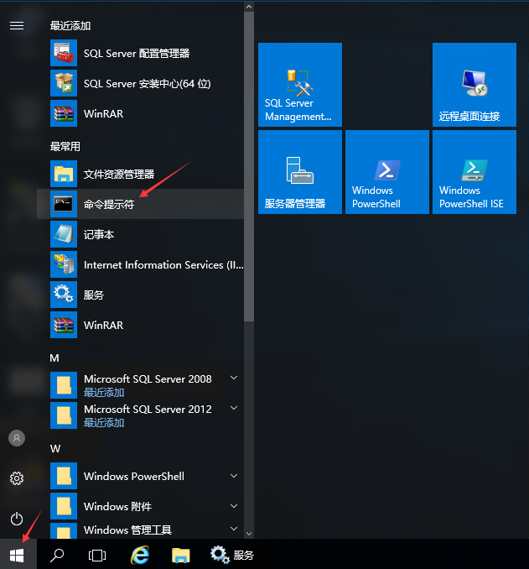529x569 pixels.
Task: Open SQL Server 配置管理器 from recently added
Action: (136, 54)
